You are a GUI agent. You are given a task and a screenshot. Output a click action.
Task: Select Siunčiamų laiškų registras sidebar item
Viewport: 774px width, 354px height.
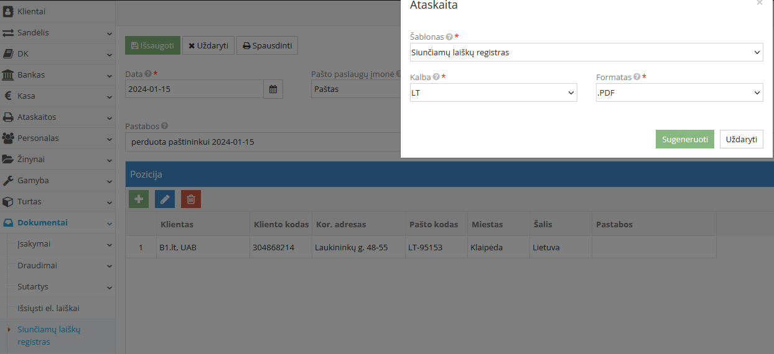coord(58,335)
